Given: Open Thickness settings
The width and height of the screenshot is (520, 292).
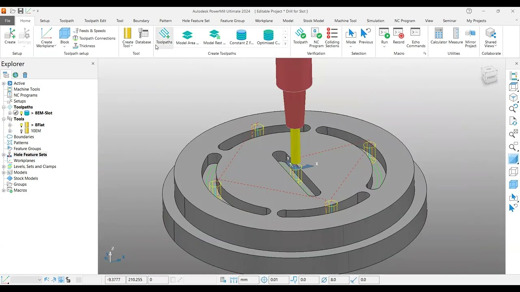Looking at the screenshot, I should 84,46.
